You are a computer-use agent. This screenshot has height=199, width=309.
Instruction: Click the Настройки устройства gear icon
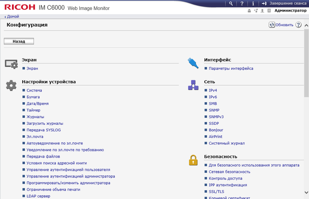11,86
